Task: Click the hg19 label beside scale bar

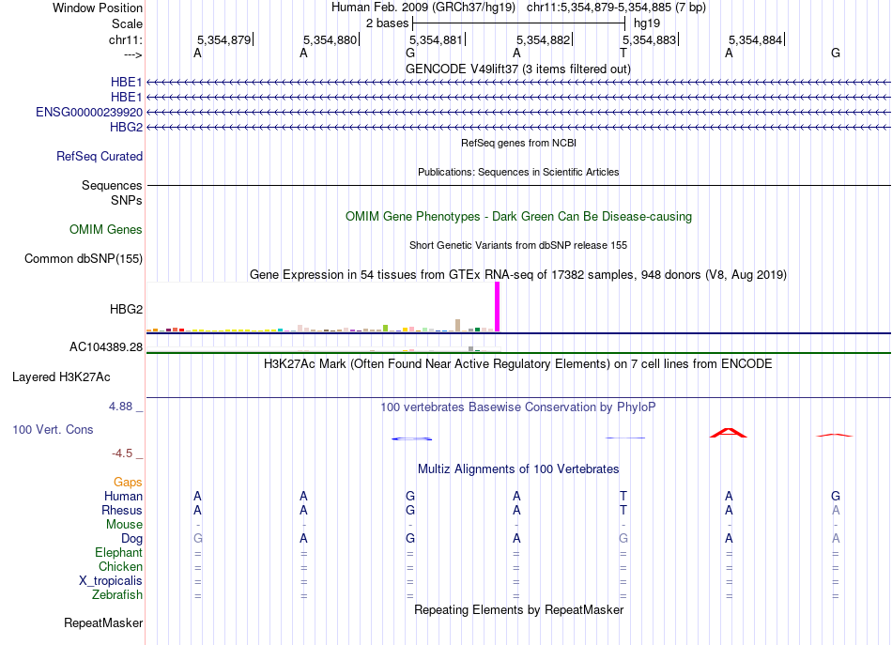Action: pyautogui.click(x=647, y=23)
